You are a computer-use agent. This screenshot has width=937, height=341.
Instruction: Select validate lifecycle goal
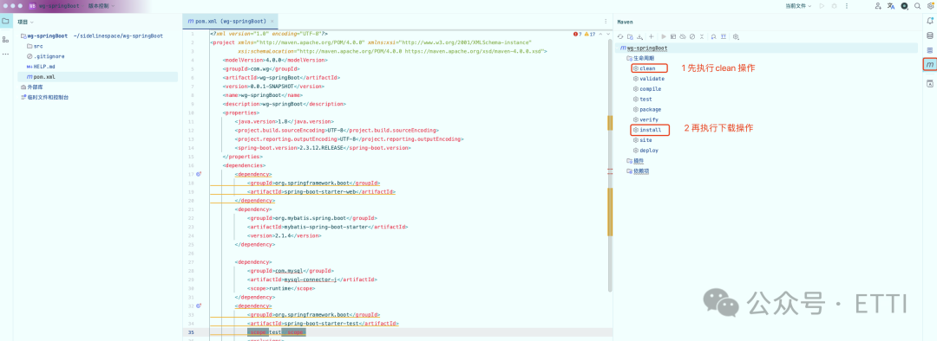point(648,79)
